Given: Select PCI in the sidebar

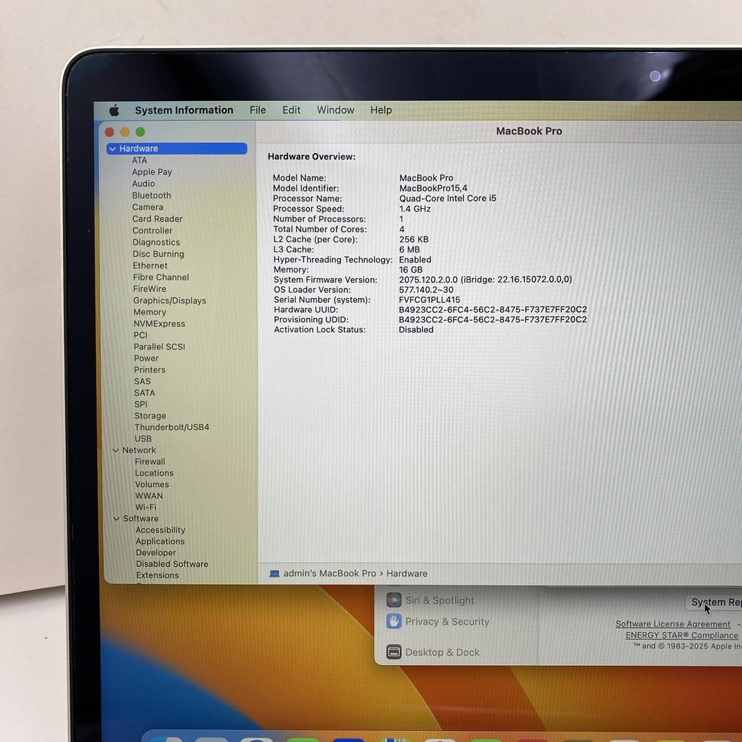Looking at the screenshot, I should (141, 335).
